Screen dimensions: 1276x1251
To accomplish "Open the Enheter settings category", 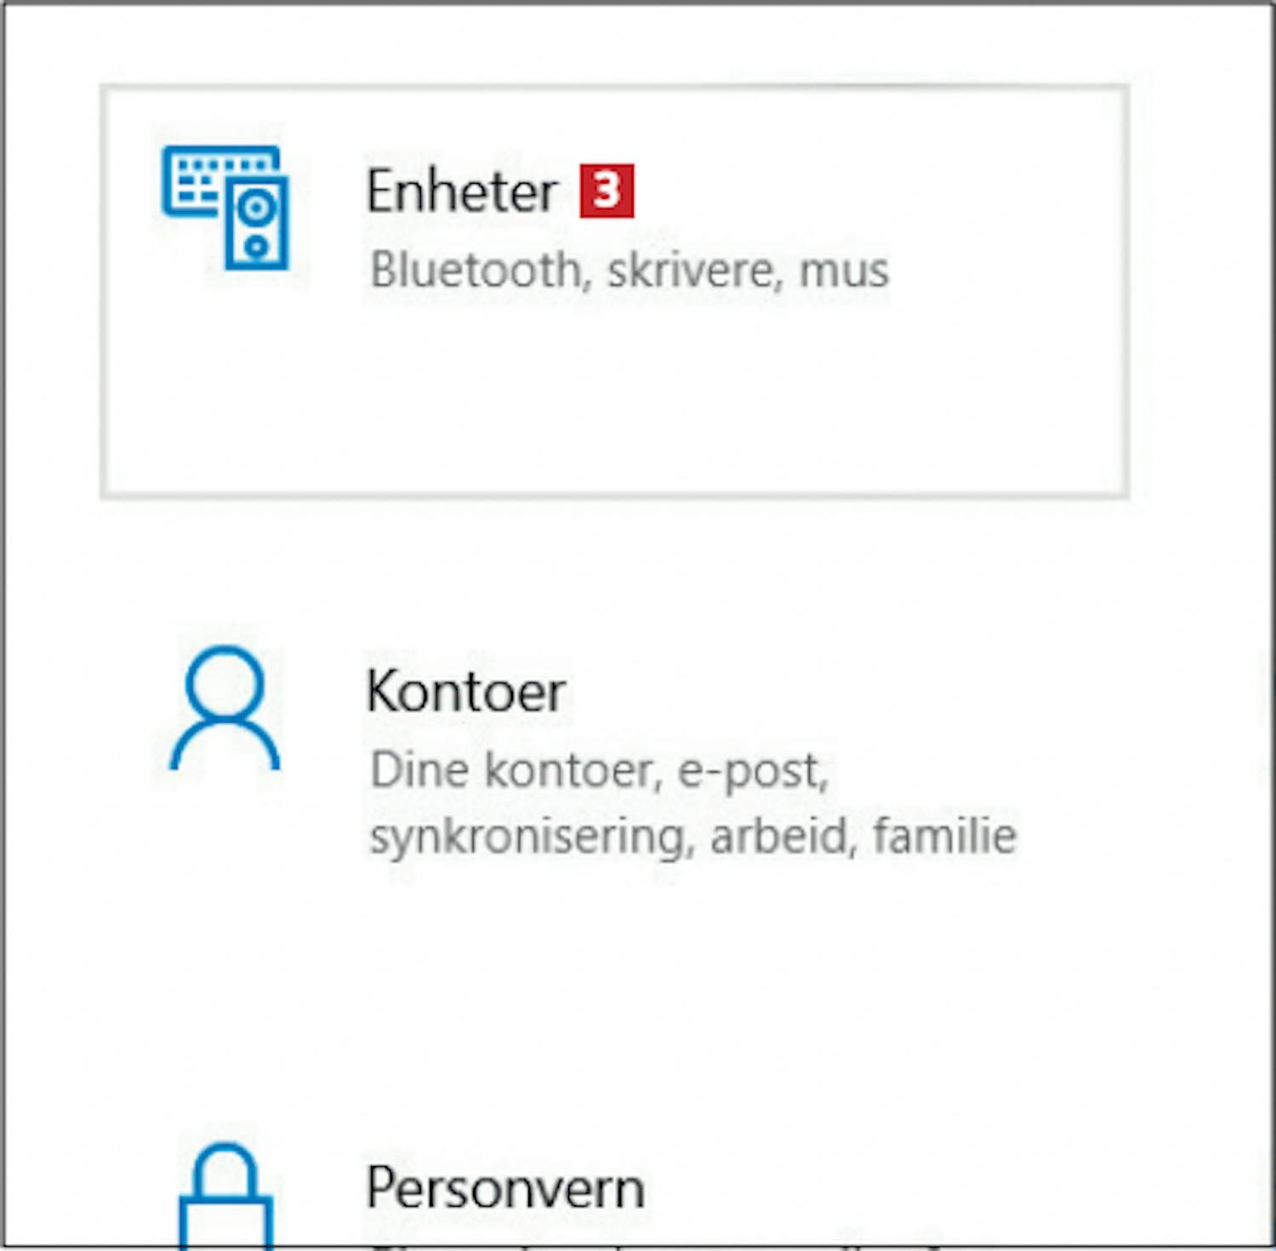I will (x=462, y=191).
